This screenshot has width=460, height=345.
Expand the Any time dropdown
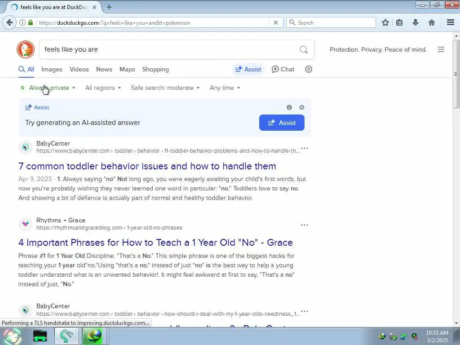coord(225,88)
